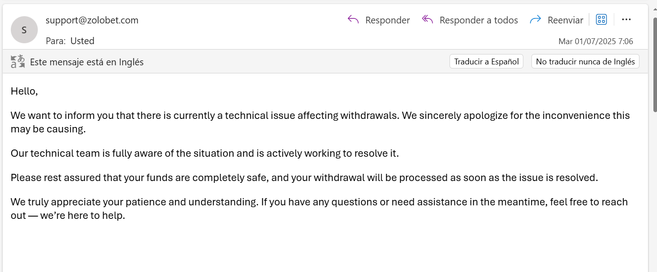Viewport: 657px width, 272px height.
Task: Click the translate language icon
Action: (18, 62)
